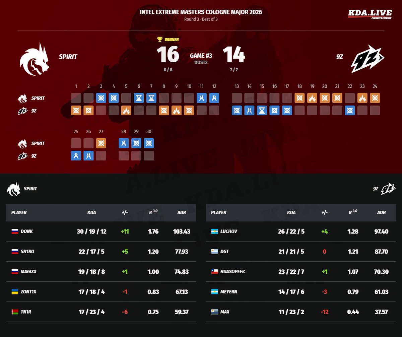Click the Chile flag next to HUASOPEEK

click(215, 272)
